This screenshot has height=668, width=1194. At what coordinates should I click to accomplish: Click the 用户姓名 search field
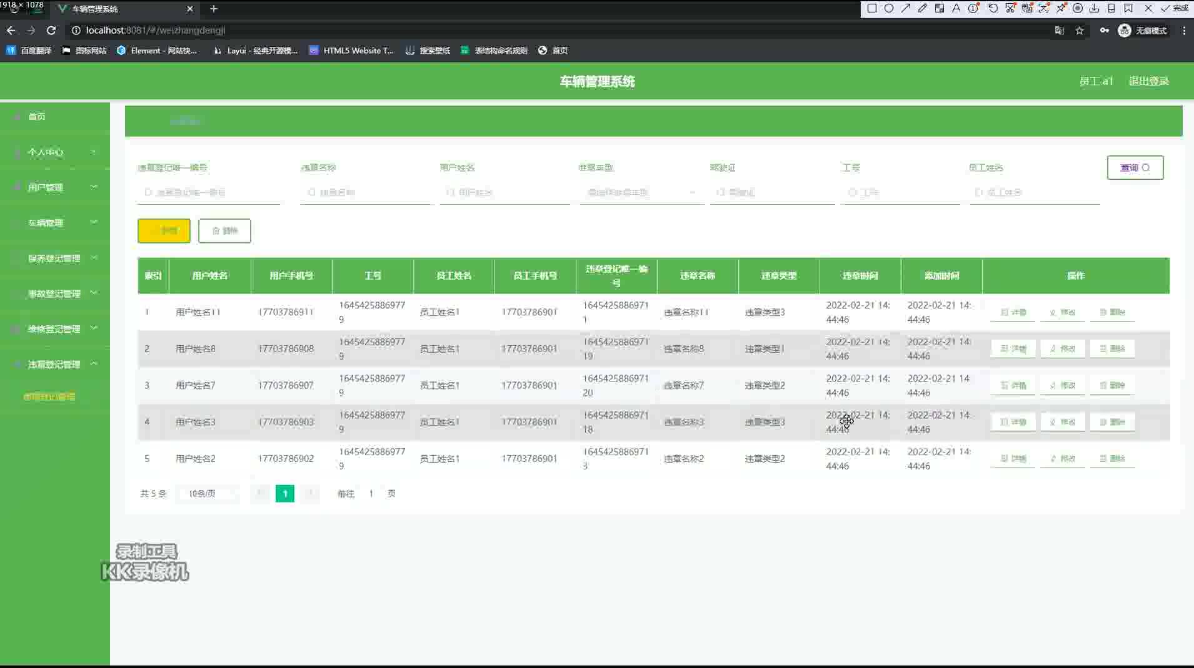(x=505, y=192)
